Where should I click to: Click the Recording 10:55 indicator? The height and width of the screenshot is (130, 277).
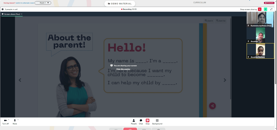[129, 9]
